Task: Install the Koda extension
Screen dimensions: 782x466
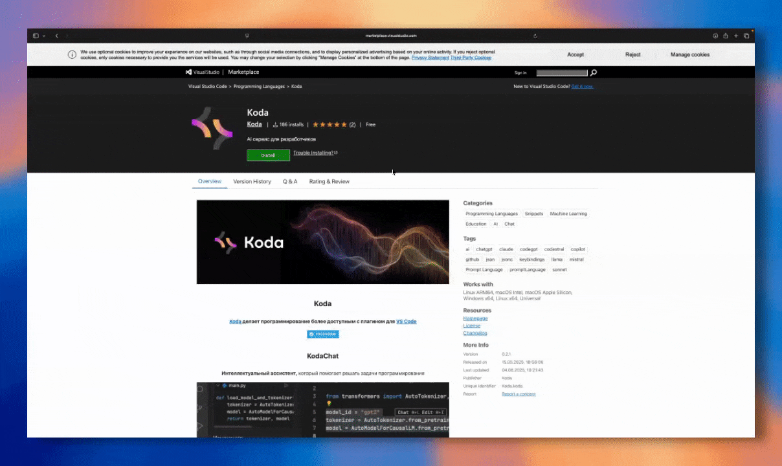Action: pos(268,155)
